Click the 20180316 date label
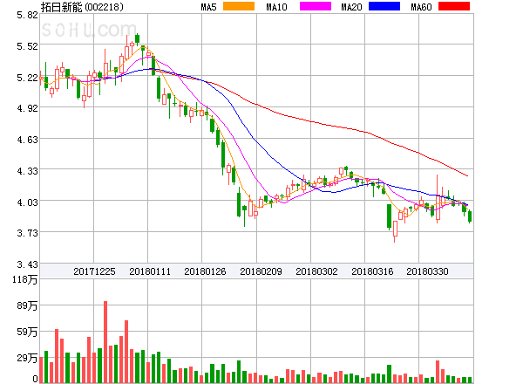 point(372,271)
